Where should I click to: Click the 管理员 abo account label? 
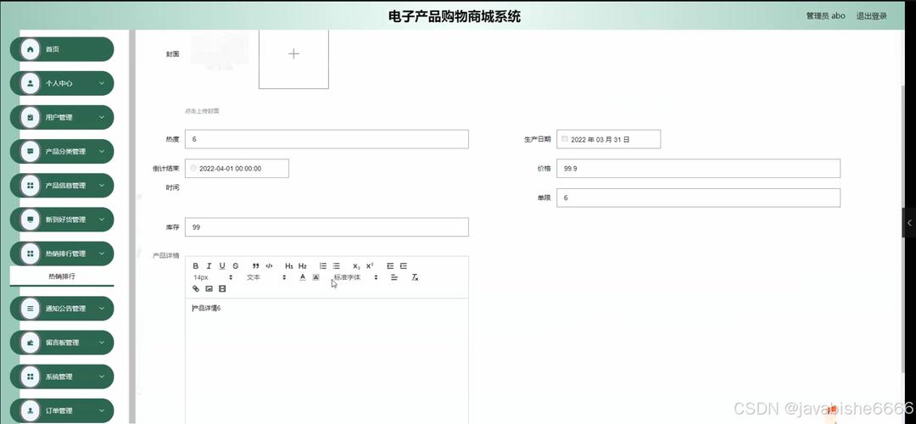(825, 16)
